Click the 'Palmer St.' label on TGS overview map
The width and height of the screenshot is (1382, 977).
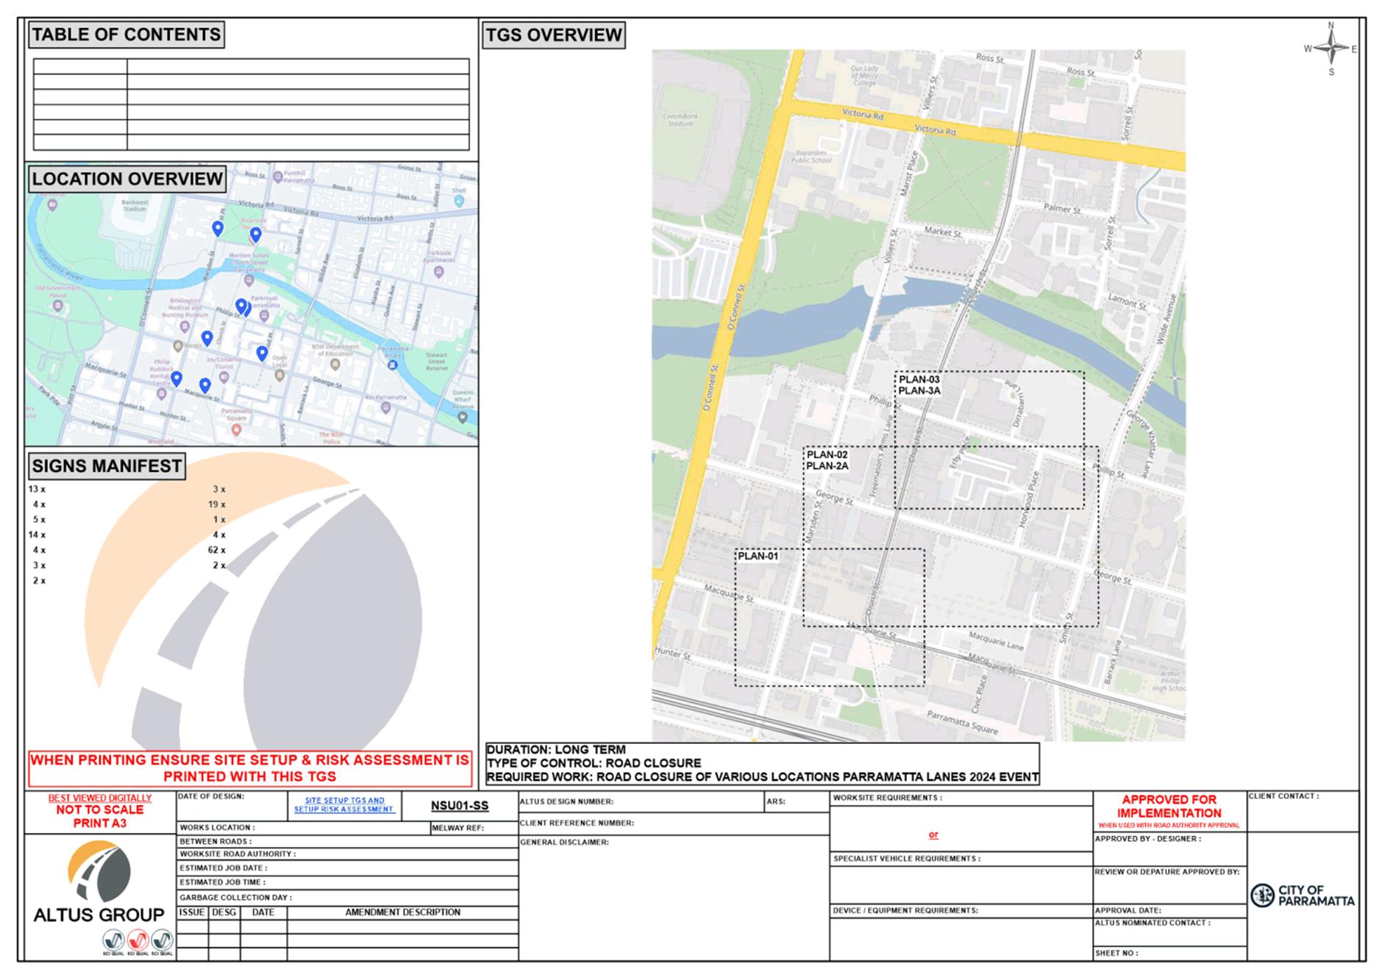pyautogui.click(x=1062, y=210)
